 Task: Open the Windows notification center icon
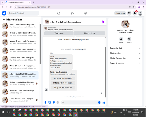coord(142,112)
